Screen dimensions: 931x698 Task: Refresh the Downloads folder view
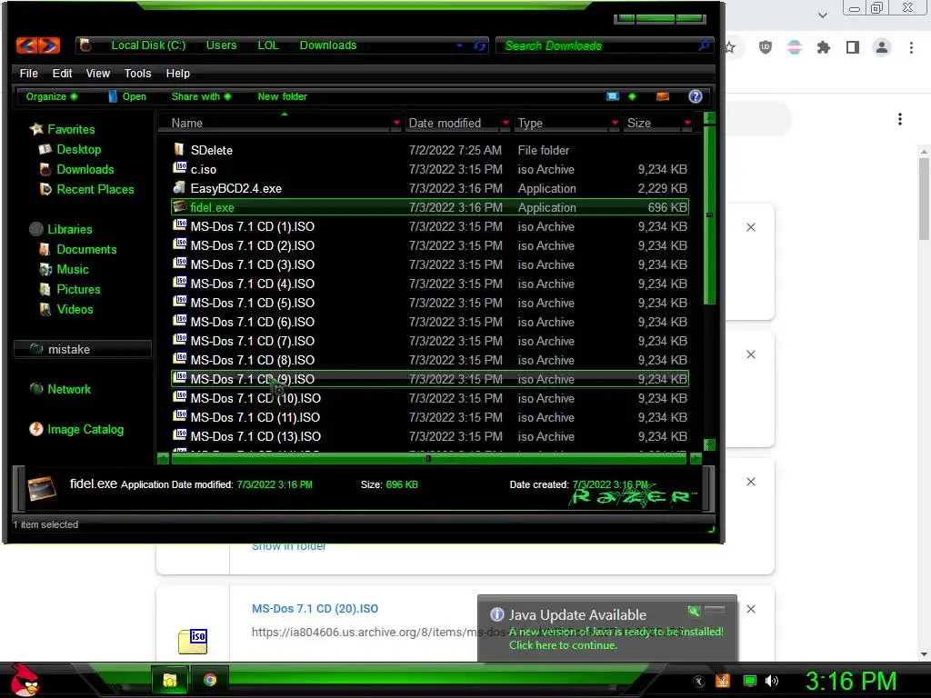click(x=480, y=45)
